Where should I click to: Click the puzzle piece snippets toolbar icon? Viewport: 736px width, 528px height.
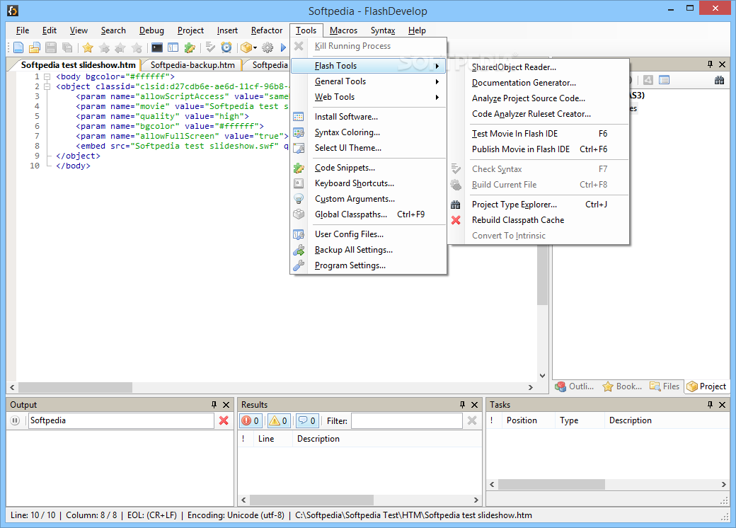pos(190,47)
